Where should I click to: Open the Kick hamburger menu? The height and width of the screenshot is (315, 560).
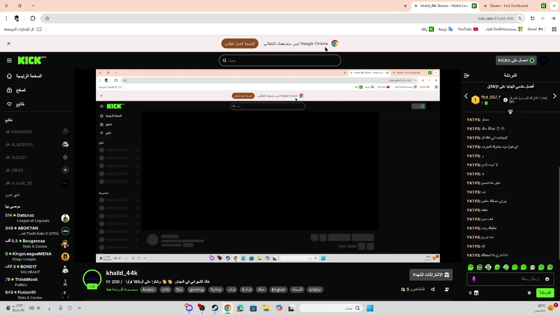[x=9, y=60]
